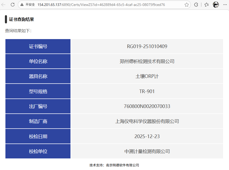This screenshot has height=170, width=229.
Task: Open the user profile avatar
Action: 216,5
